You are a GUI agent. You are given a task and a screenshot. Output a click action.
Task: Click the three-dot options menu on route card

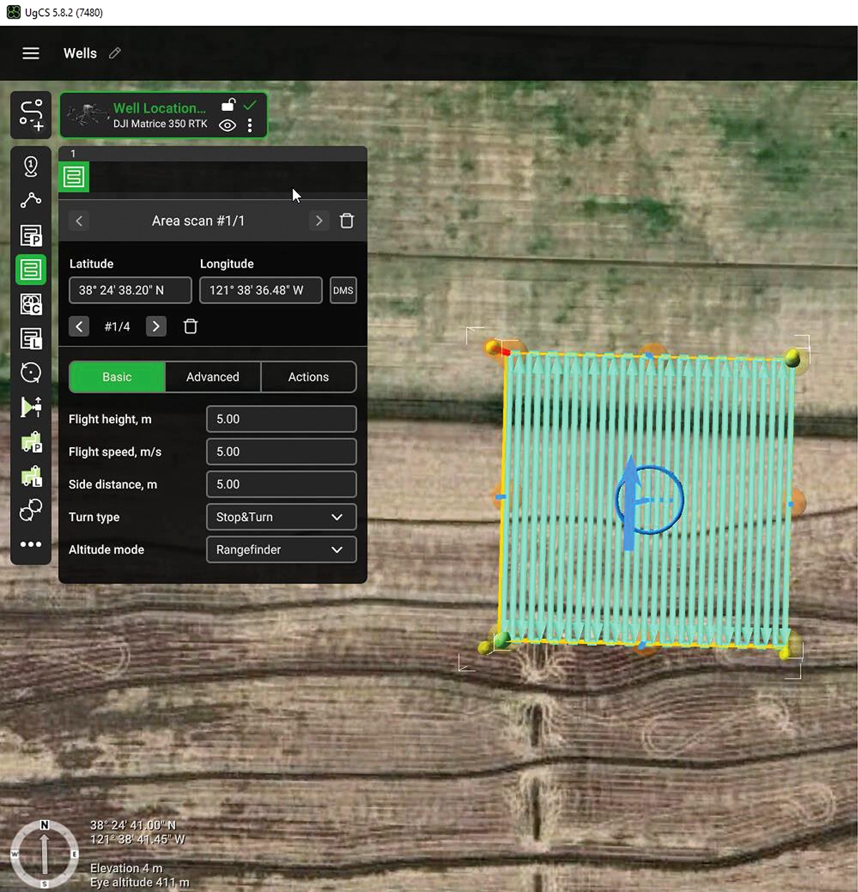[250, 125]
